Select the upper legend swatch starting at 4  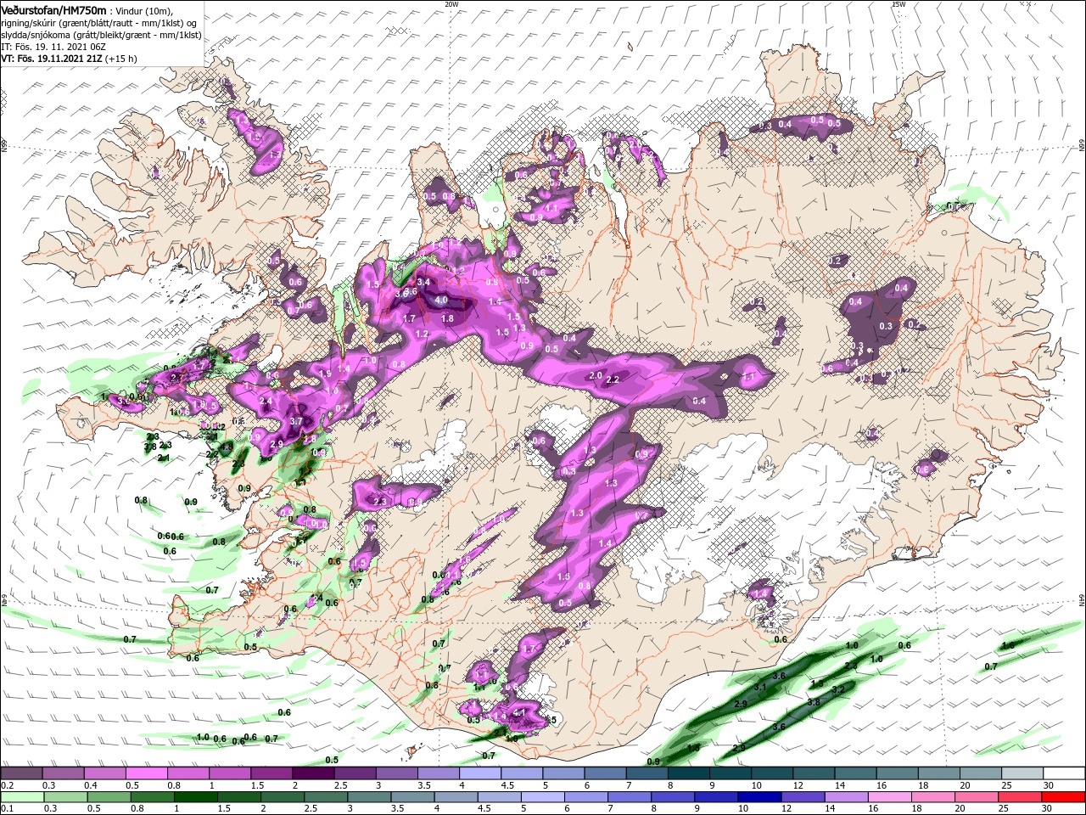(x=480, y=773)
